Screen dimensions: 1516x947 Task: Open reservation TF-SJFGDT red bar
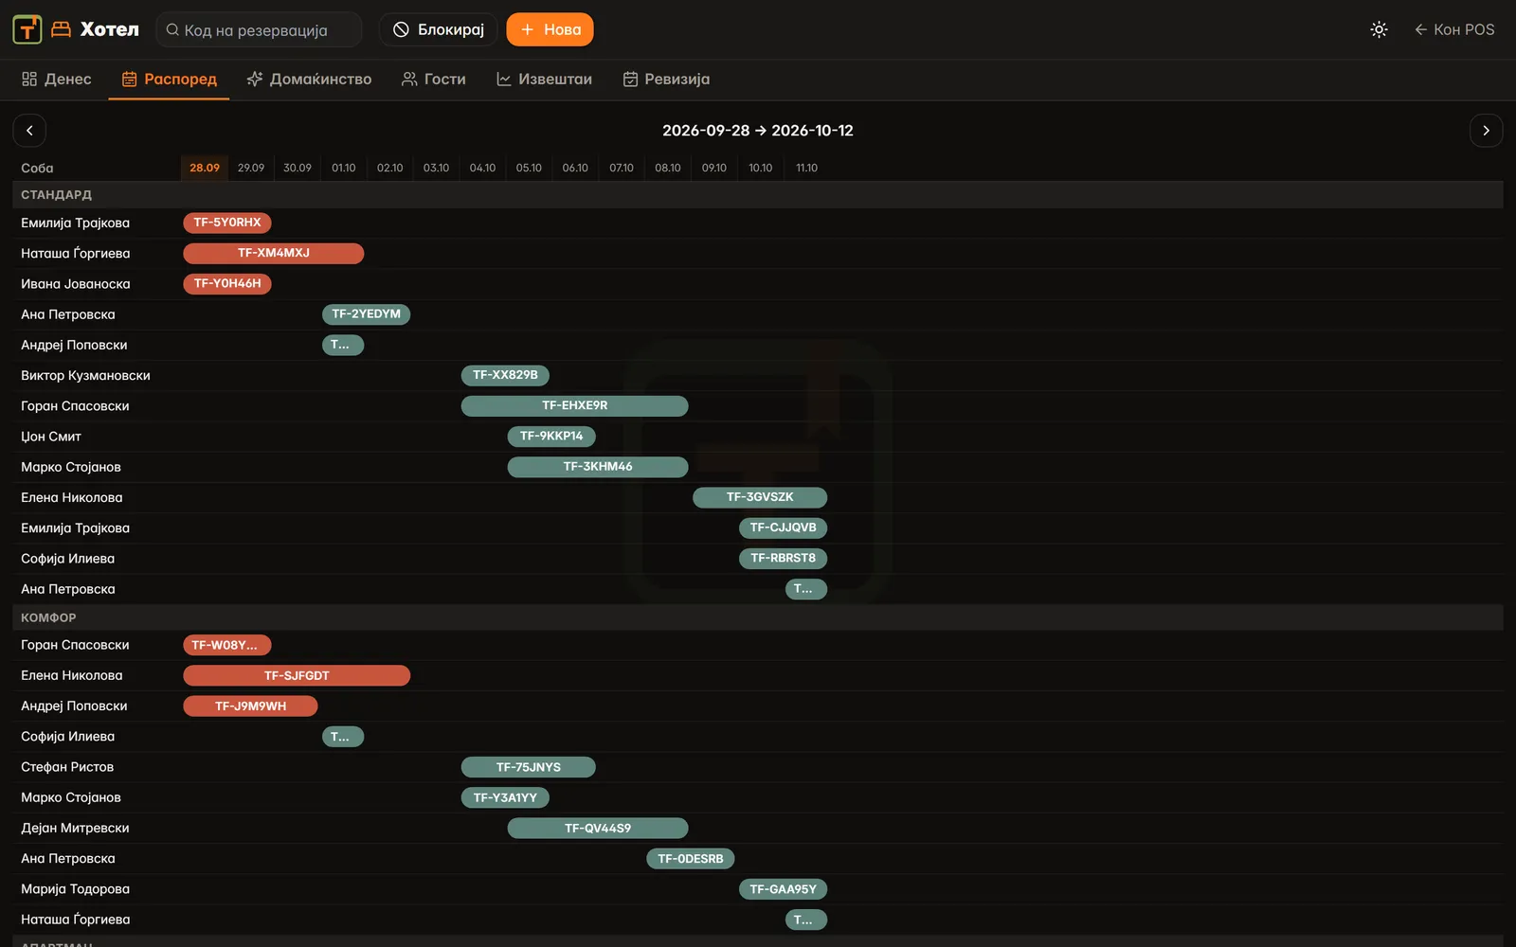[297, 675]
